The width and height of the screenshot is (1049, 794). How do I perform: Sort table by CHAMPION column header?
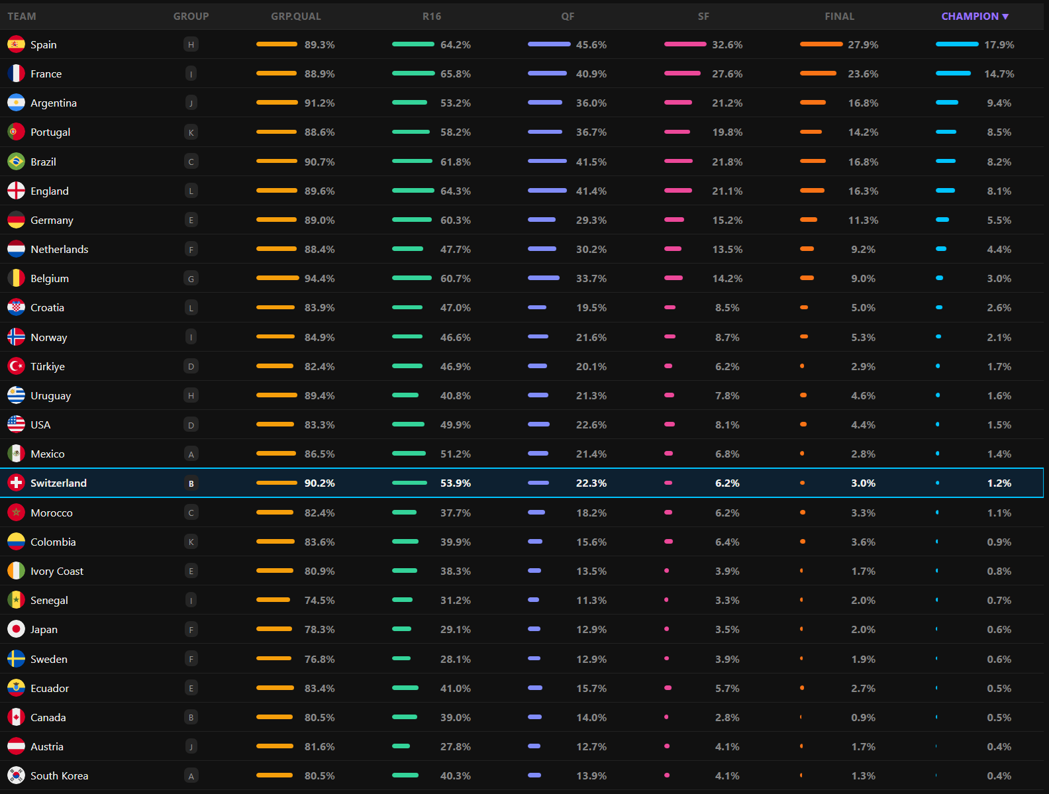[975, 16]
